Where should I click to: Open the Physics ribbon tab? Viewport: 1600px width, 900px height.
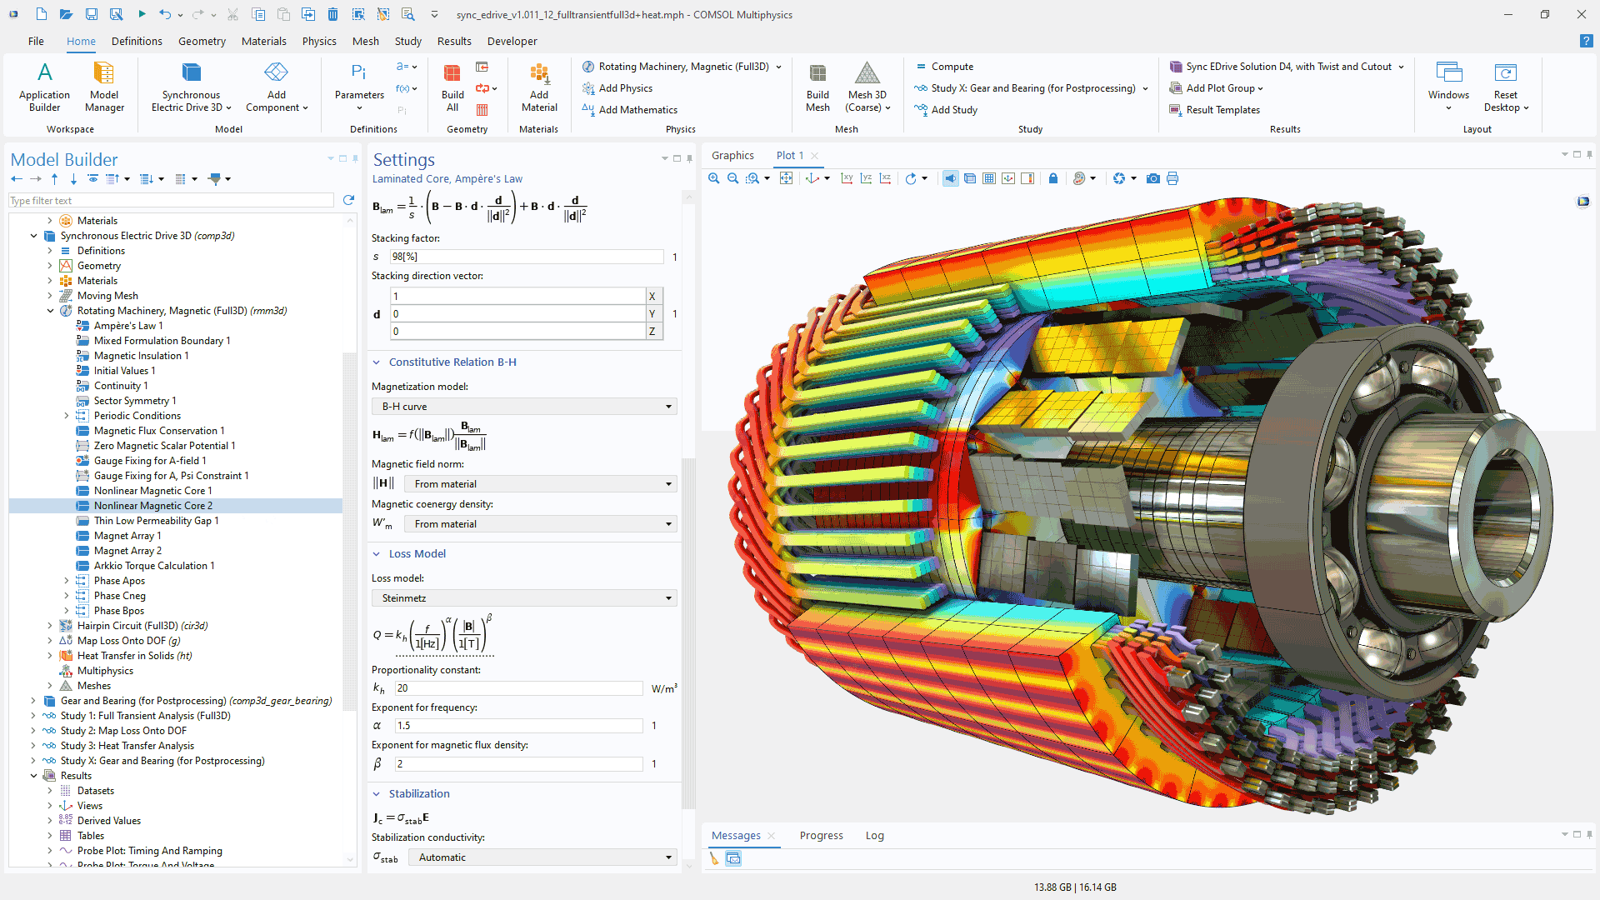(319, 41)
